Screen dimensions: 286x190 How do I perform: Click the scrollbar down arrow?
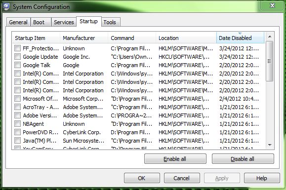(270, 145)
